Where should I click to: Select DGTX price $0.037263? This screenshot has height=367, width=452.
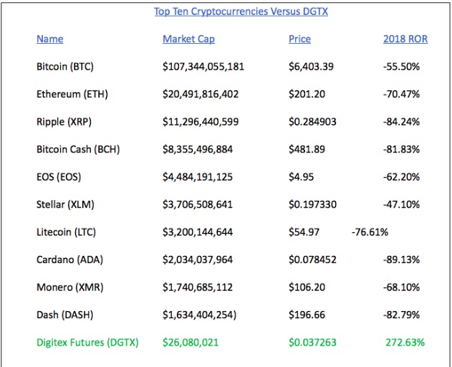click(312, 343)
